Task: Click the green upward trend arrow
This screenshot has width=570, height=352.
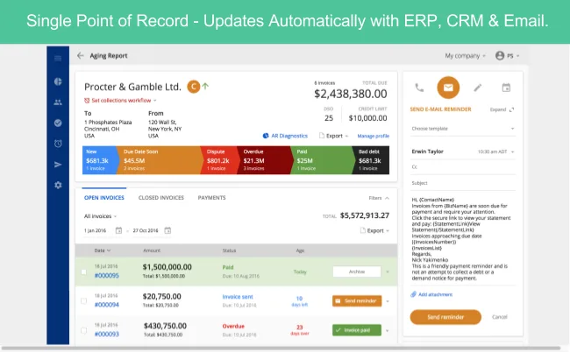Action: [205, 87]
